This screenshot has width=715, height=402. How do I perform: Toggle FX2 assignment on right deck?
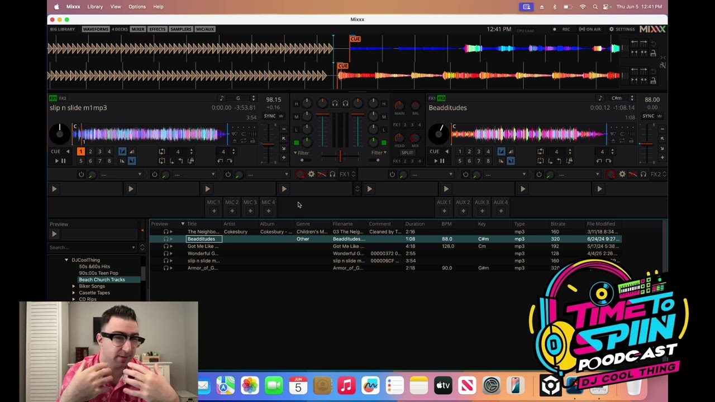coord(441,98)
